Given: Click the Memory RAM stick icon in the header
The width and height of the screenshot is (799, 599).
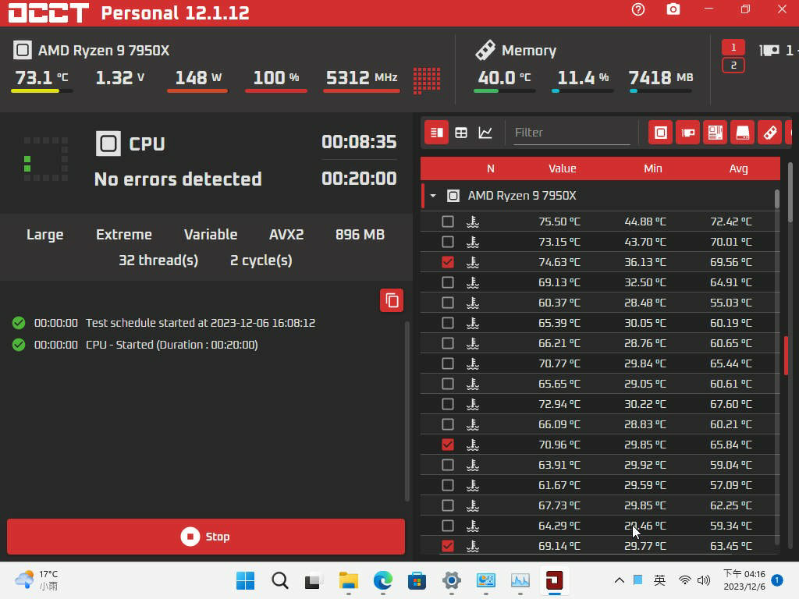Looking at the screenshot, I should click(485, 50).
